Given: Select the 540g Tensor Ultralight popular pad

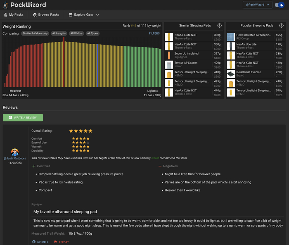Looking at the screenshot, I should (256, 93).
